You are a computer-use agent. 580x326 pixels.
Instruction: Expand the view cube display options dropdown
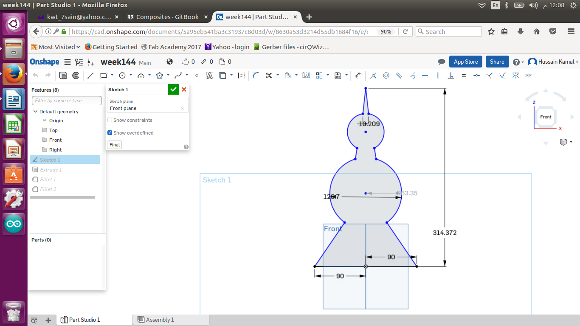[x=571, y=142]
